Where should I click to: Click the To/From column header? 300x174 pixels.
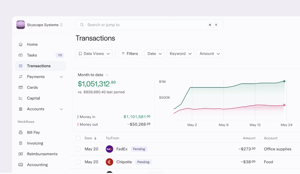coord(112,138)
